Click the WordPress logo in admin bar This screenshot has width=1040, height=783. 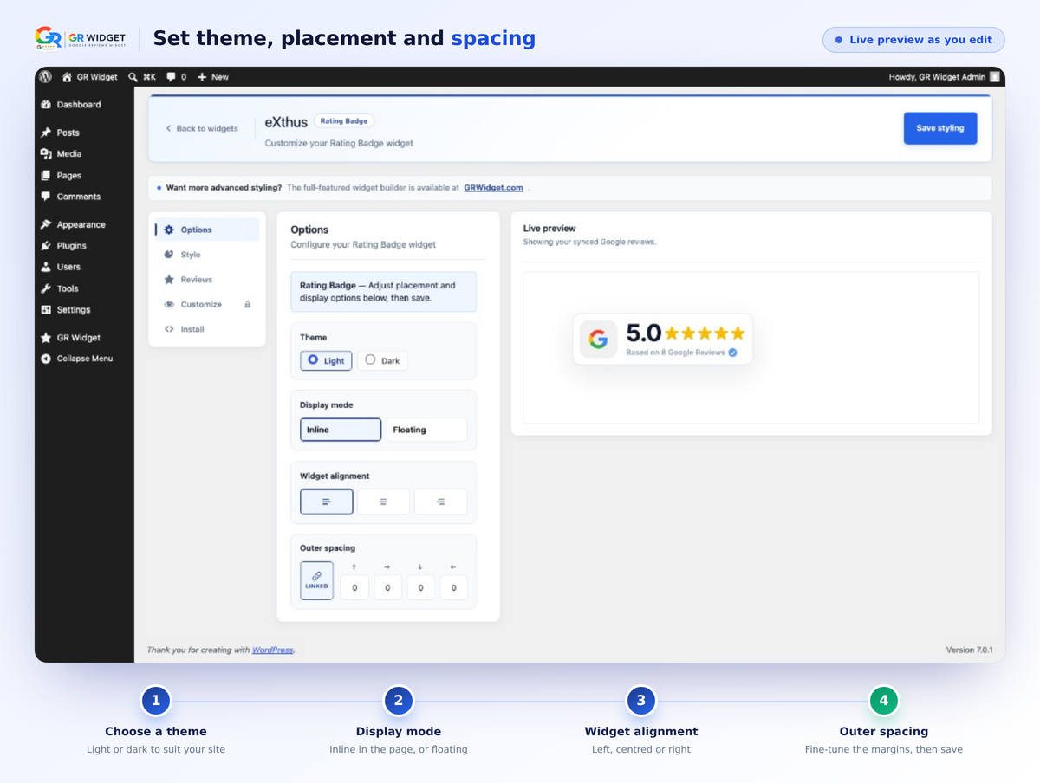point(45,77)
